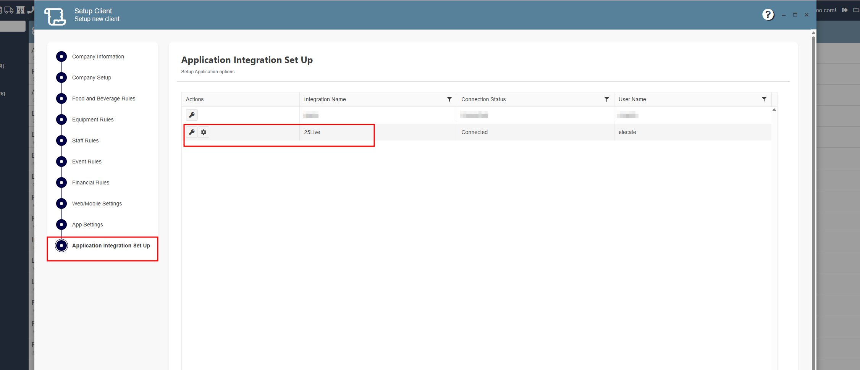Viewport: 860px width, 370px height.
Task: Sort by the Integration Name column header
Action: coord(325,99)
